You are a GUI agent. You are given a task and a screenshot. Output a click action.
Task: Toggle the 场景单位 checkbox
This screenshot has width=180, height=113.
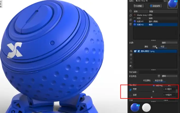pyautogui.click(x=154, y=86)
